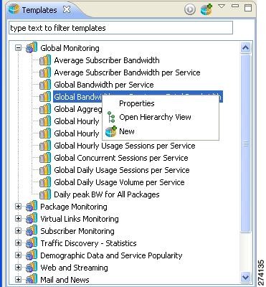Click icon of highlighted Global Bandwidth template
This screenshot has width=266, height=287.
point(45,97)
